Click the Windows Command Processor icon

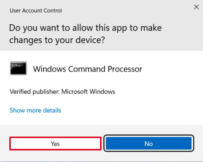pyautogui.click(x=18, y=68)
